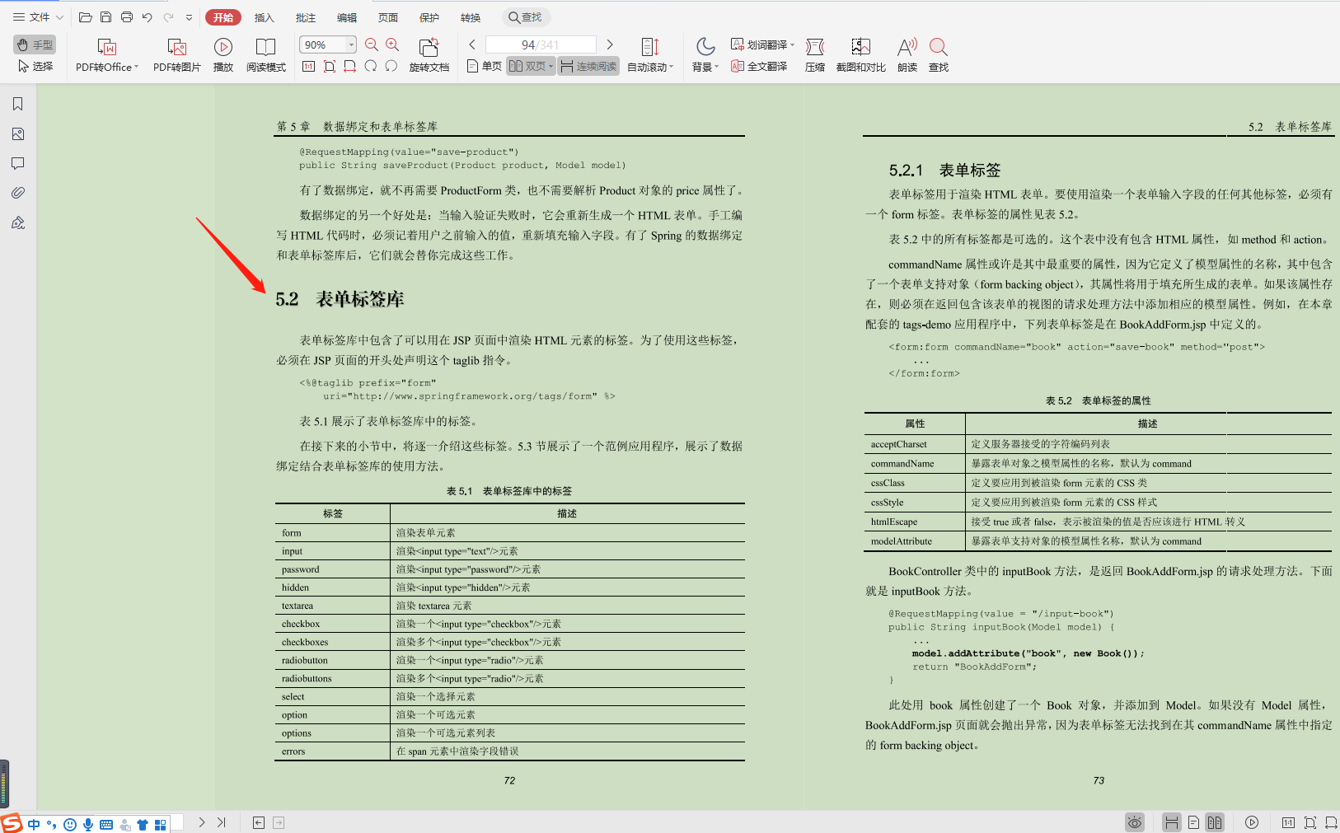1340x833 pixels.
Task: Open the 截图和对比 screenshot and compare tool
Action: click(x=861, y=55)
